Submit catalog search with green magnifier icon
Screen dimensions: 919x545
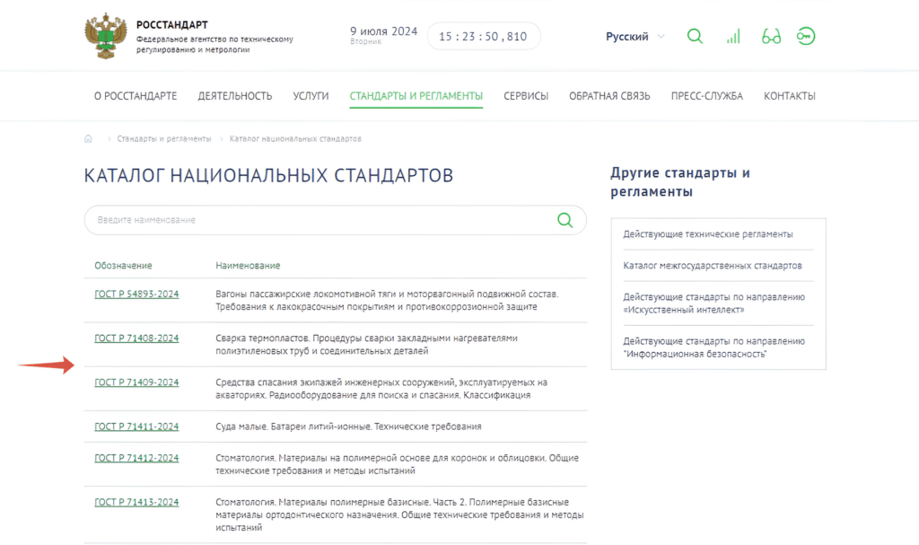click(565, 220)
